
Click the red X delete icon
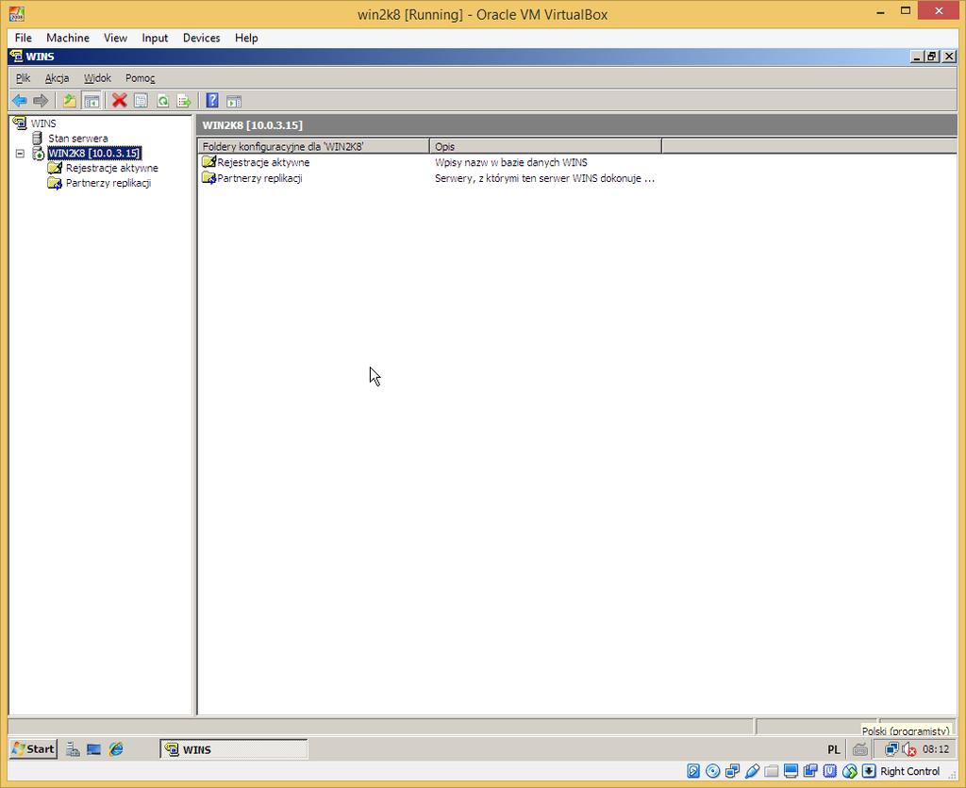(120, 100)
